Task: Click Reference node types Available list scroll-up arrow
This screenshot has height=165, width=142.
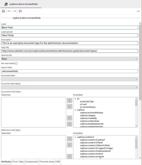Action: (x=136, y=137)
